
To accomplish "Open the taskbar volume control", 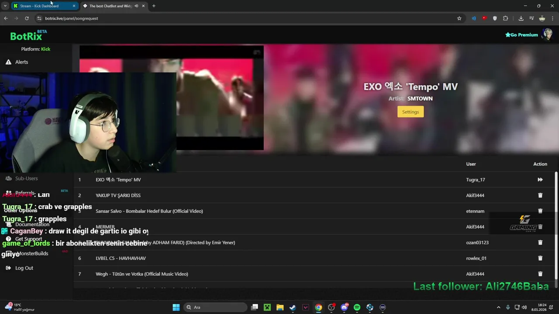I will (524, 307).
